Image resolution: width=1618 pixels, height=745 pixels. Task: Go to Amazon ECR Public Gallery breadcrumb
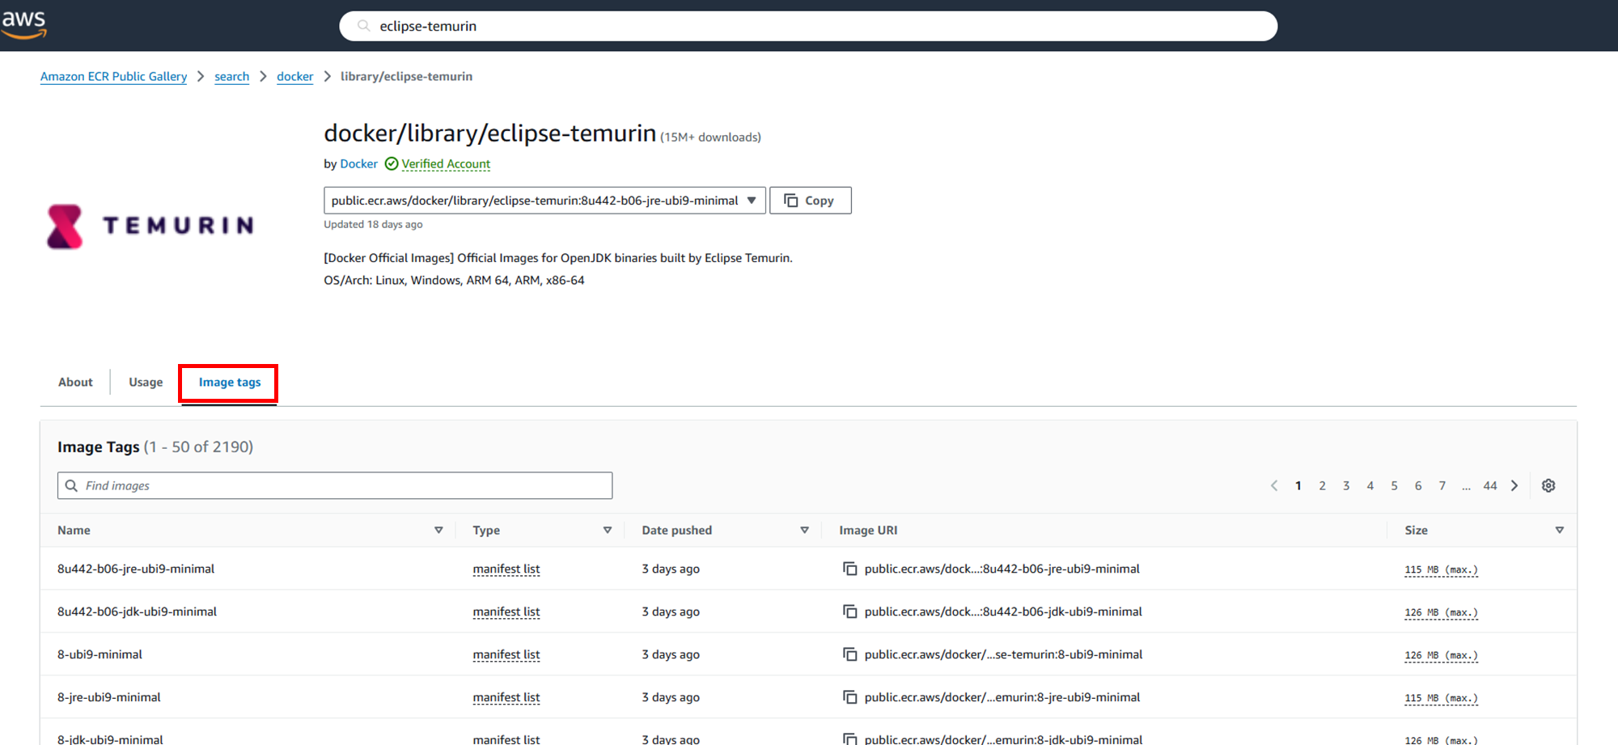click(113, 76)
